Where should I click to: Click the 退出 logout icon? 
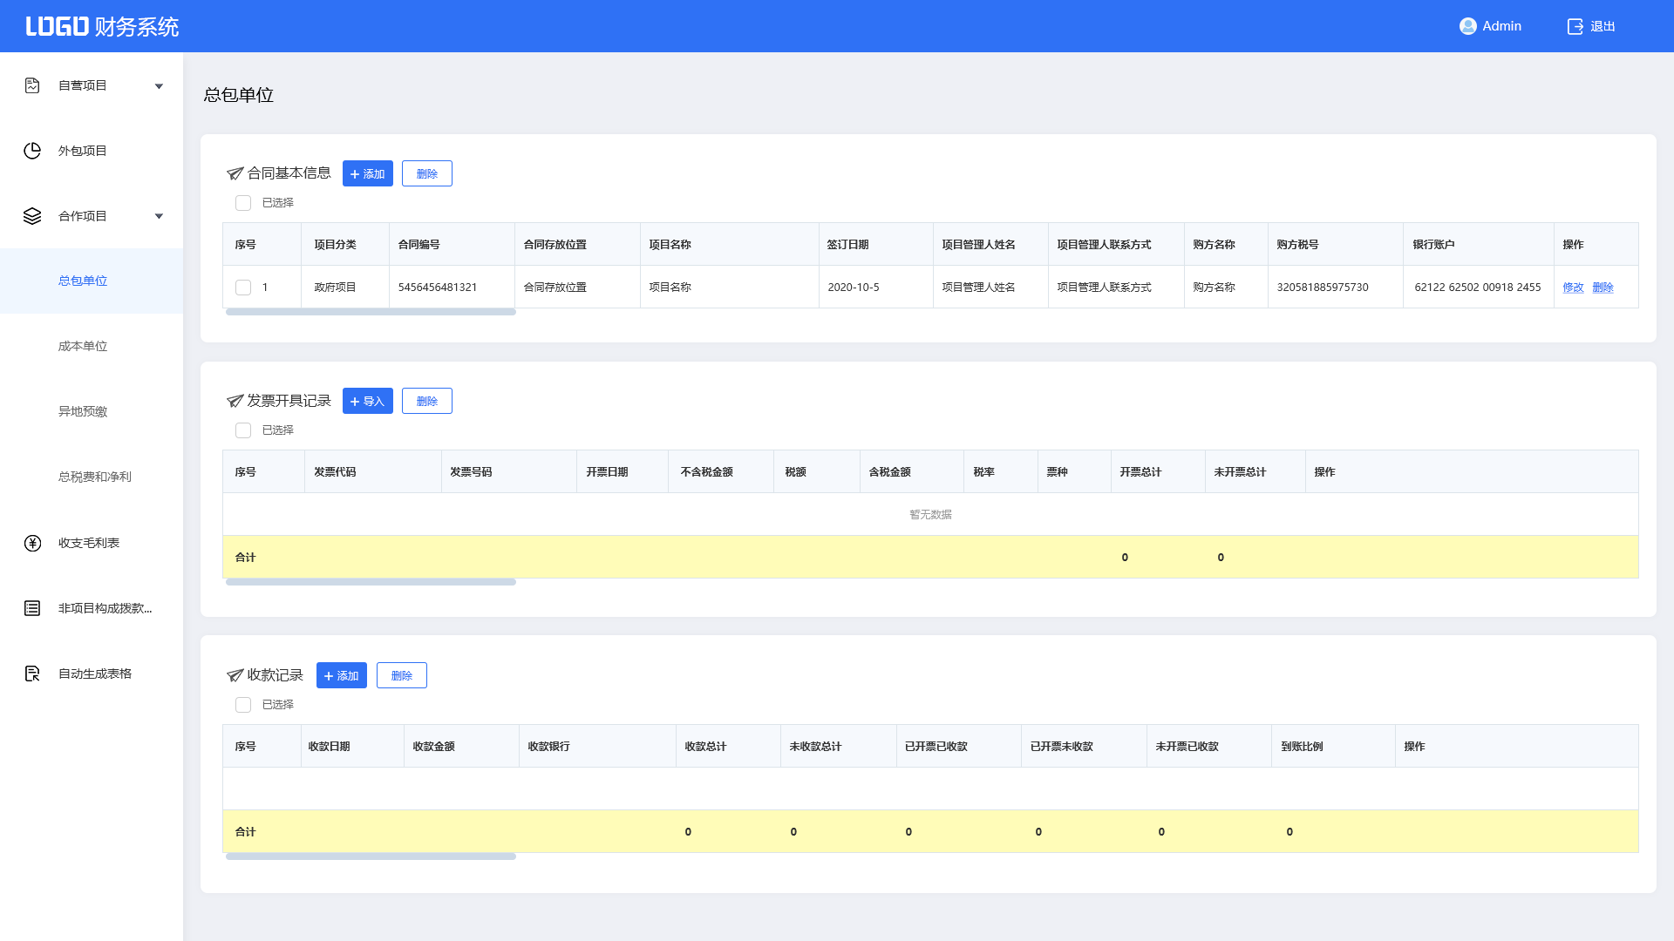tap(1575, 26)
